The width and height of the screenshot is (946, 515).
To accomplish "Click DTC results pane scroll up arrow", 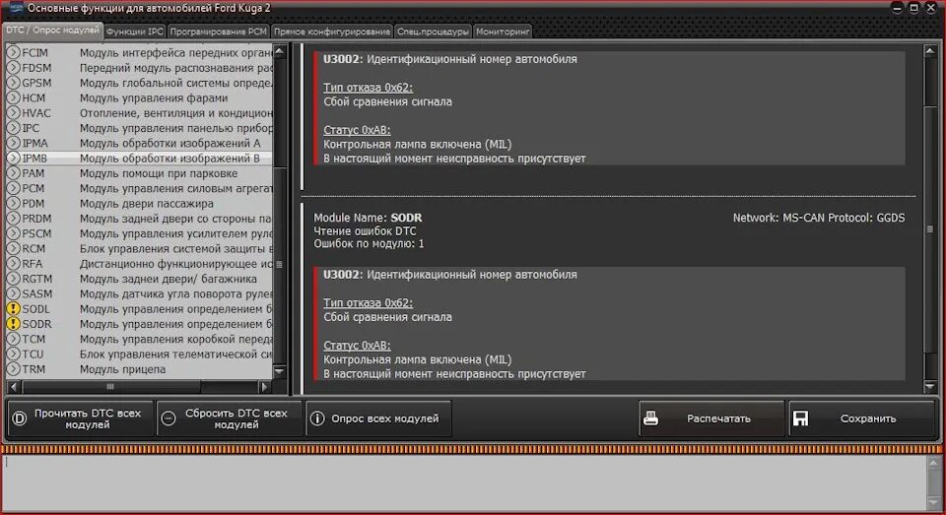I will tap(929, 52).
